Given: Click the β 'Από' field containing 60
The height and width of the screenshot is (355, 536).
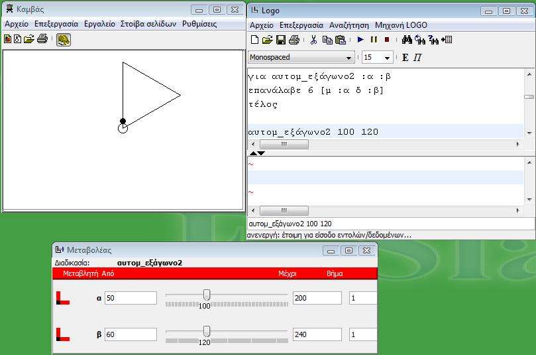Looking at the screenshot, I should (x=131, y=334).
